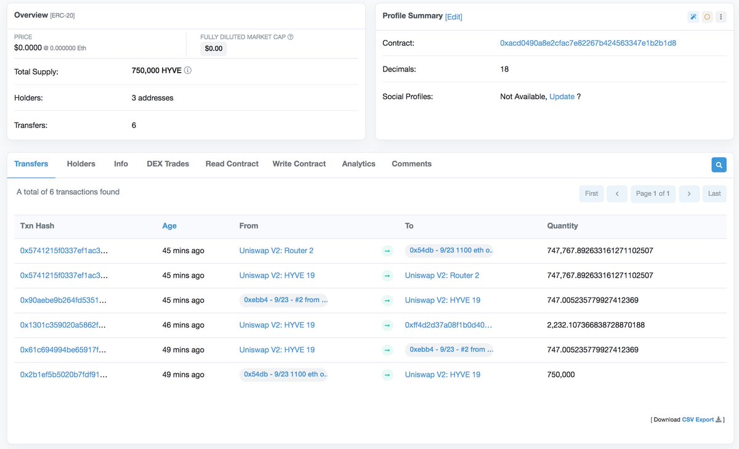Screen dimensions: 739x449
Task: Click the 0xebb4 tag in the From column
Action: (285, 300)
